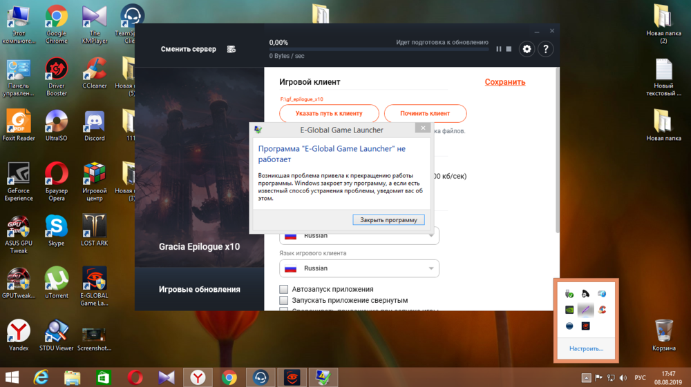Screen dimensions: 691x387
Task: Open Новая папка (2) desktop folder
Action: pos(663,24)
